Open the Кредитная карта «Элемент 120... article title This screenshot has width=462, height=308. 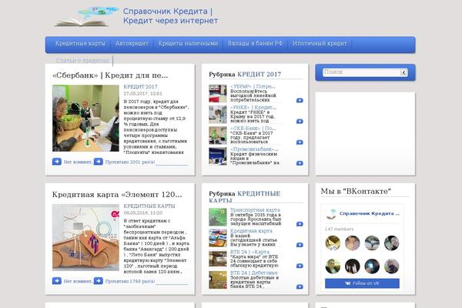pos(117,195)
